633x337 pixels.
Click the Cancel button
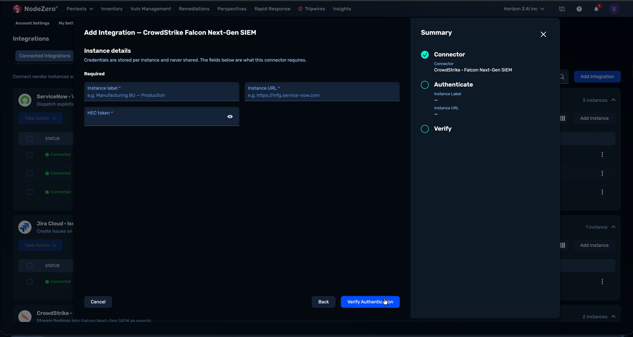tap(98, 302)
